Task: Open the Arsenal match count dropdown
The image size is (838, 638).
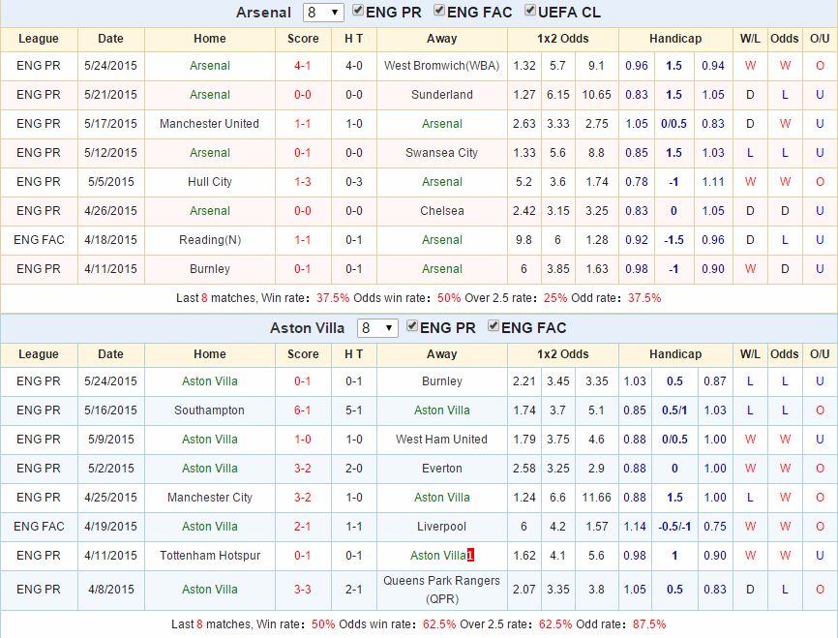Action: click(x=323, y=13)
